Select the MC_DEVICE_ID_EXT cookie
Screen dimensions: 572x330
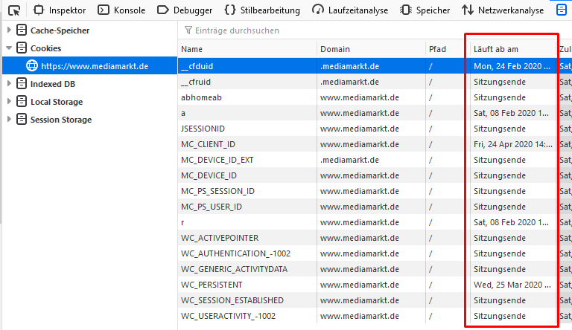tap(375, 161)
